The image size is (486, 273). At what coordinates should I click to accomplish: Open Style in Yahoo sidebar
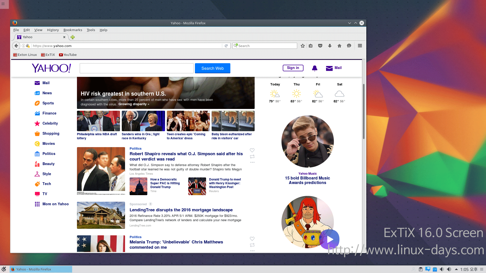point(43,174)
